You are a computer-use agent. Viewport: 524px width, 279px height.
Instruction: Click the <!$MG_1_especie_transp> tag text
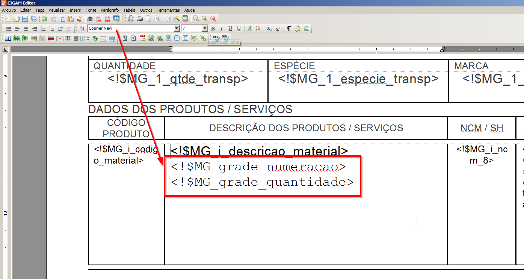coord(358,79)
